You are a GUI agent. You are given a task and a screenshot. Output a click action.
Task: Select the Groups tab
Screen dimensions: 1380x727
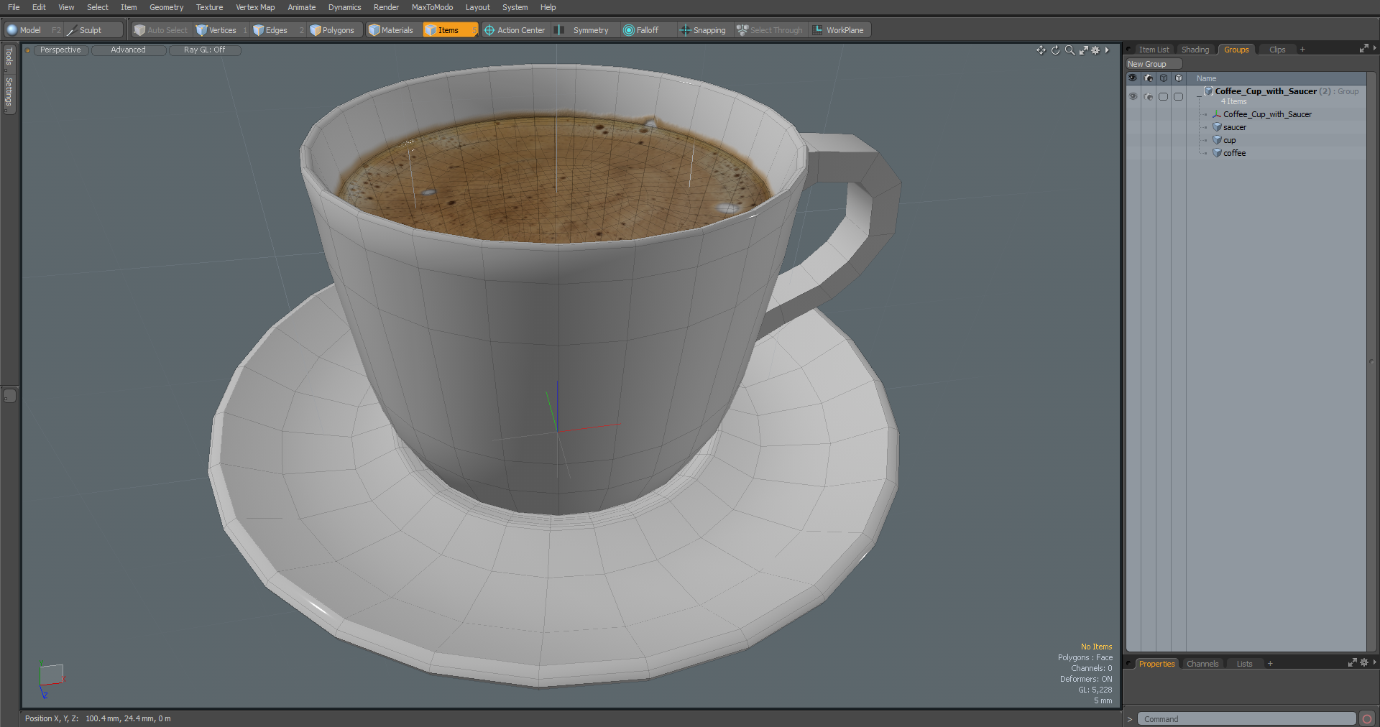(1236, 50)
